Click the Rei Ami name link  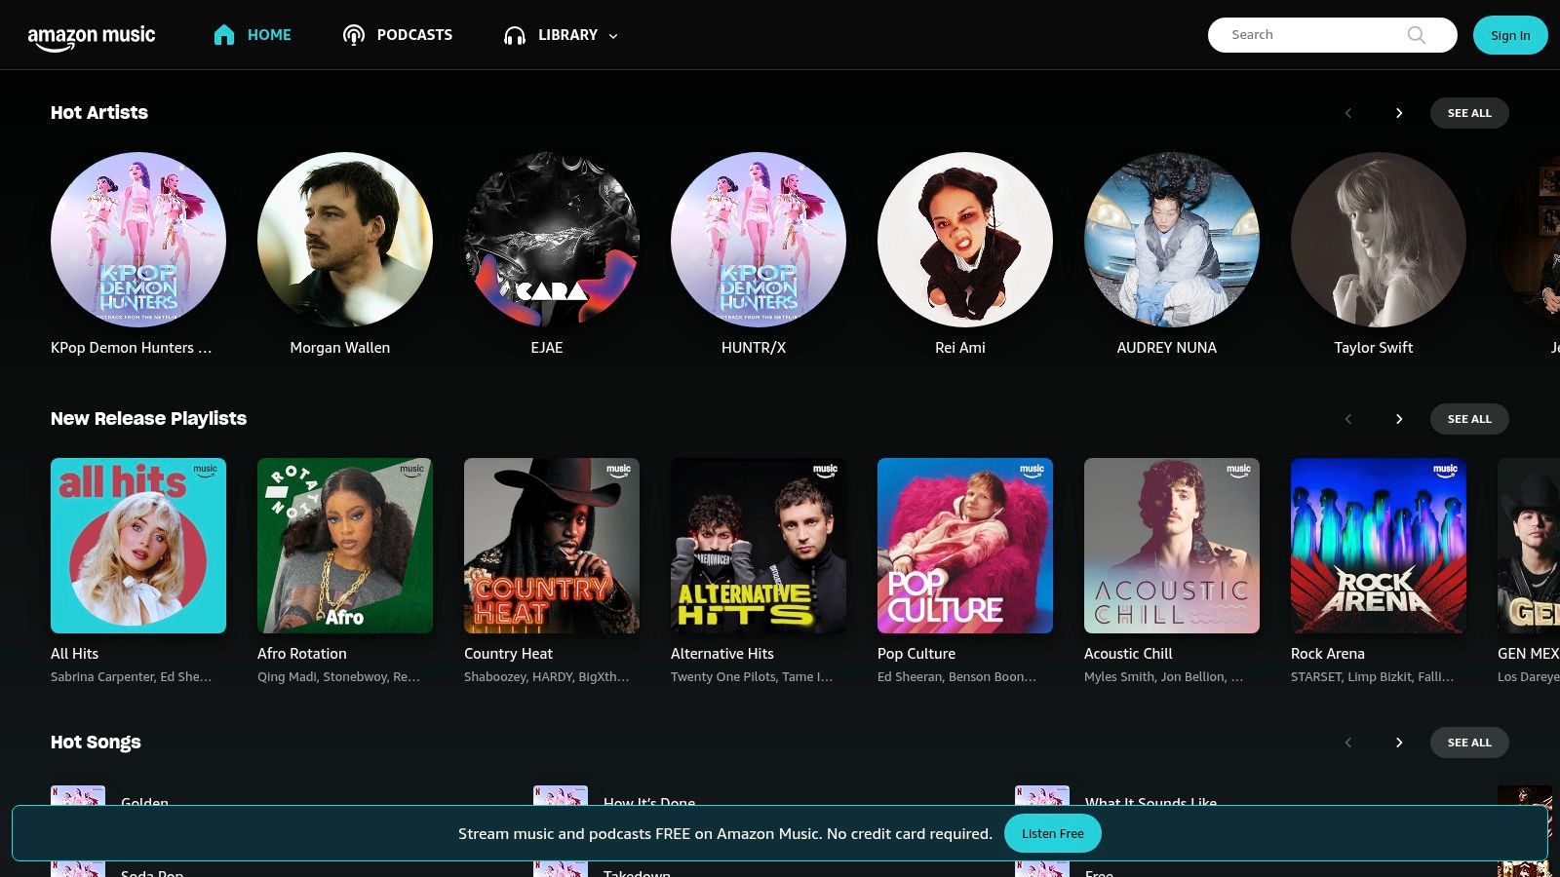tap(960, 348)
